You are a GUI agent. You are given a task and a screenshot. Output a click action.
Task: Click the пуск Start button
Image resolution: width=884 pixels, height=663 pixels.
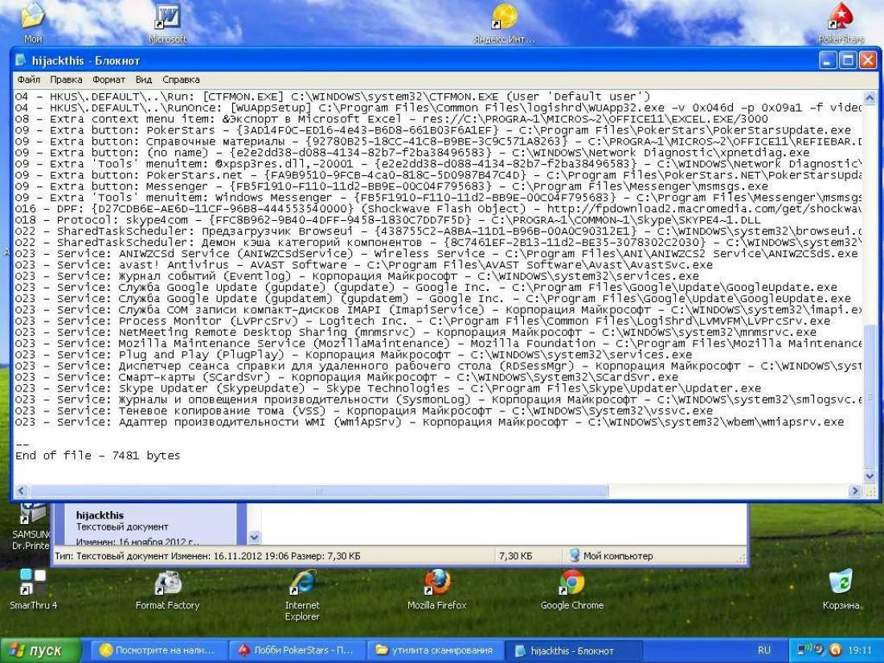click(x=41, y=651)
